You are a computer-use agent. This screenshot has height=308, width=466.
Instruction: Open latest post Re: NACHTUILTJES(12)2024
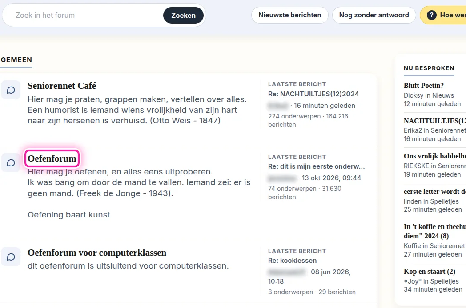click(x=313, y=94)
